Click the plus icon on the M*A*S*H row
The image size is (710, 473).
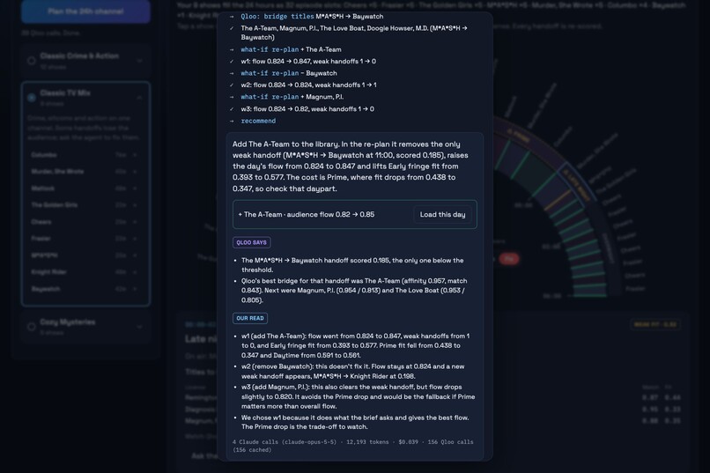coord(135,255)
